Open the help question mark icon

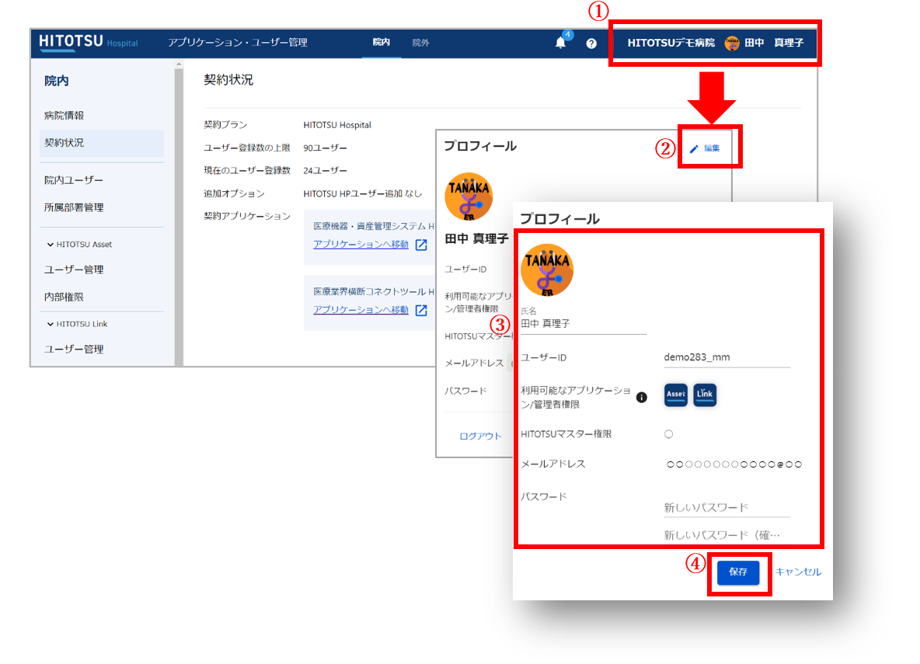[591, 43]
